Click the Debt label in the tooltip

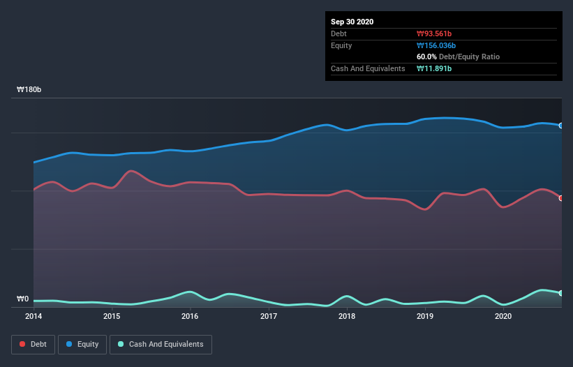[338, 33]
